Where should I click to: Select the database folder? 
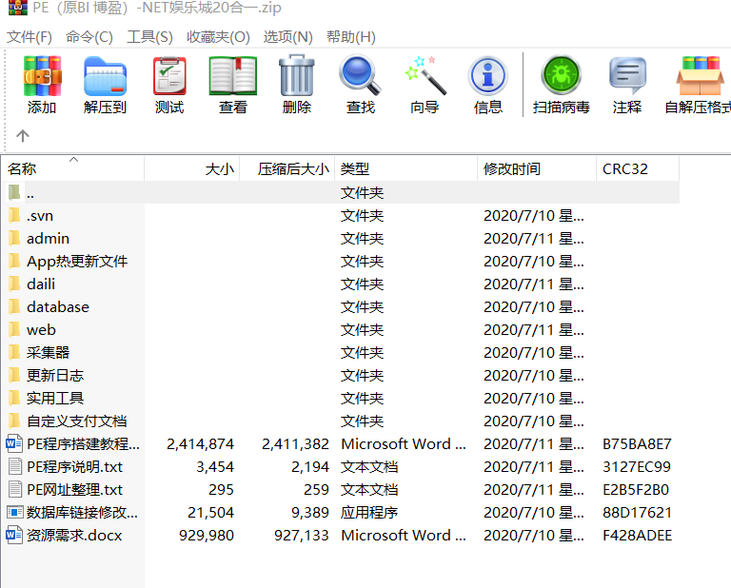tap(57, 307)
